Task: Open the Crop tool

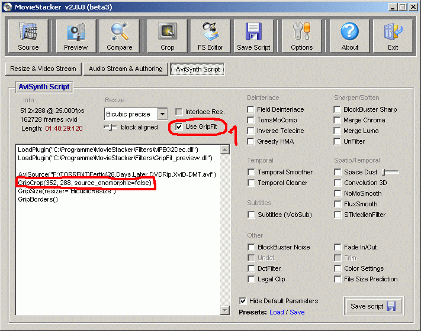Action: point(167,36)
